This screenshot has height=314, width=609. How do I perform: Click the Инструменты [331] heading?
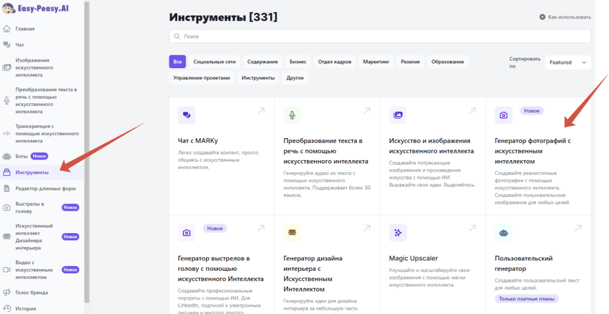pos(223,18)
